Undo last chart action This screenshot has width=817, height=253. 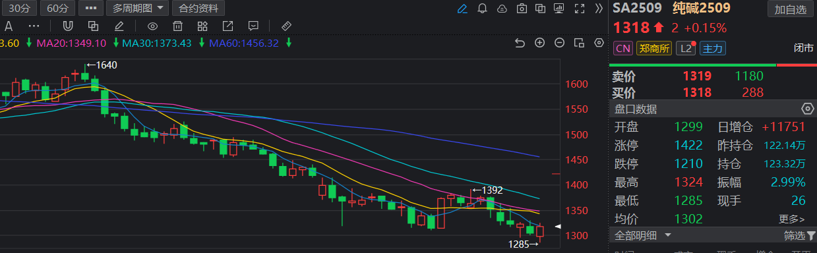pos(520,43)
